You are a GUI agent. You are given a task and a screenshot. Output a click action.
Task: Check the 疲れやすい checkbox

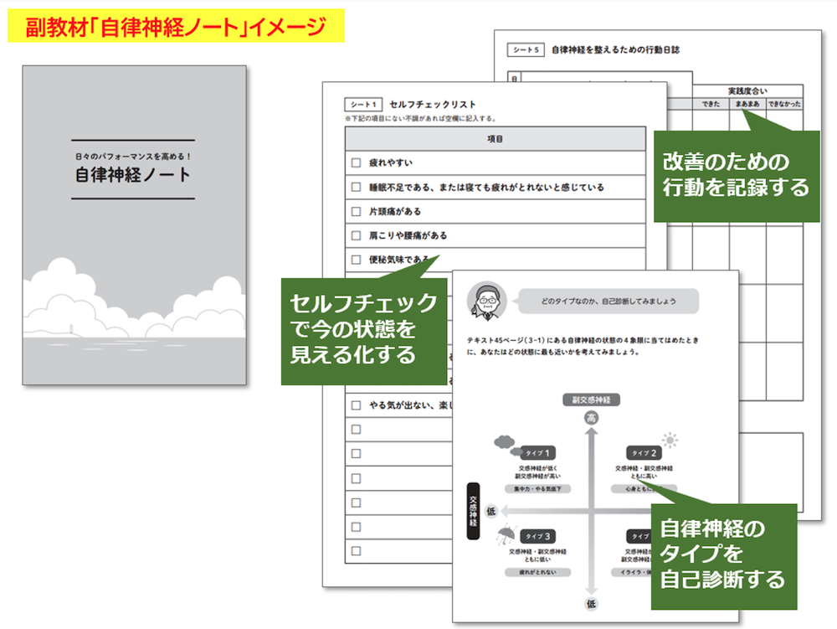(356, 162)
